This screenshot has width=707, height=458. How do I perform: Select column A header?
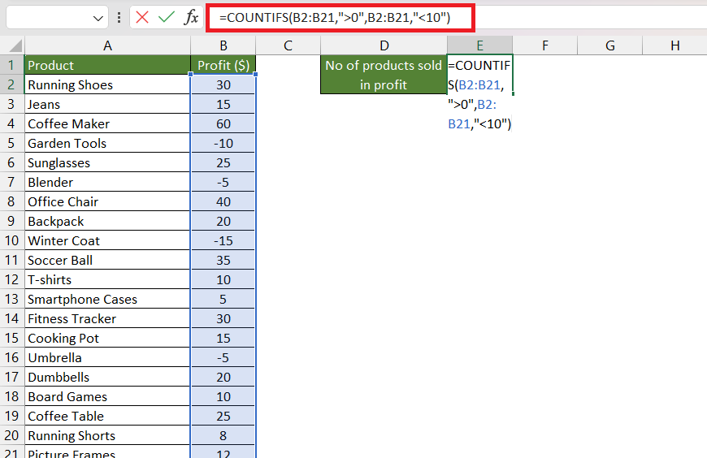coord(107,45)
